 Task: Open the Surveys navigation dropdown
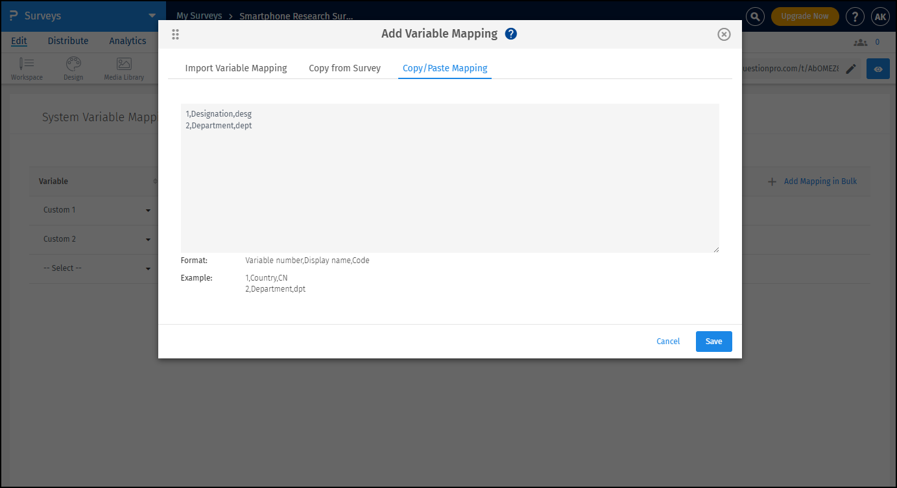[x=152, y=16]
